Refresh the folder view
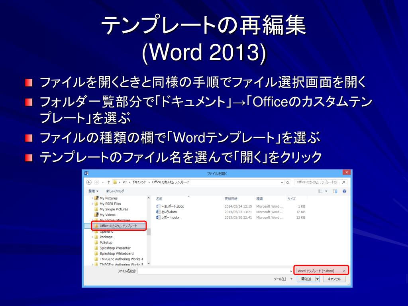 coord(288,182)
